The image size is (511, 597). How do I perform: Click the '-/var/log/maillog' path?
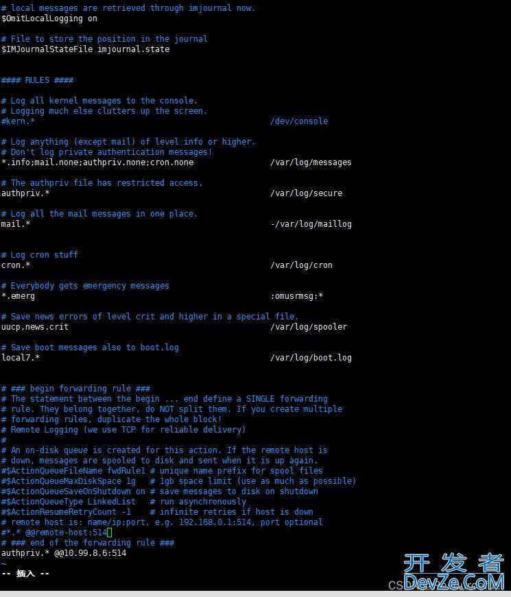coord(311,224)
